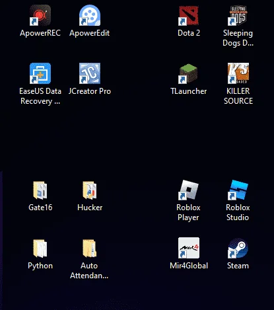This screenshot has width=274, height=310.
Task: Click the "EaseUS Data Recovery ..." label
Action: 40,96
